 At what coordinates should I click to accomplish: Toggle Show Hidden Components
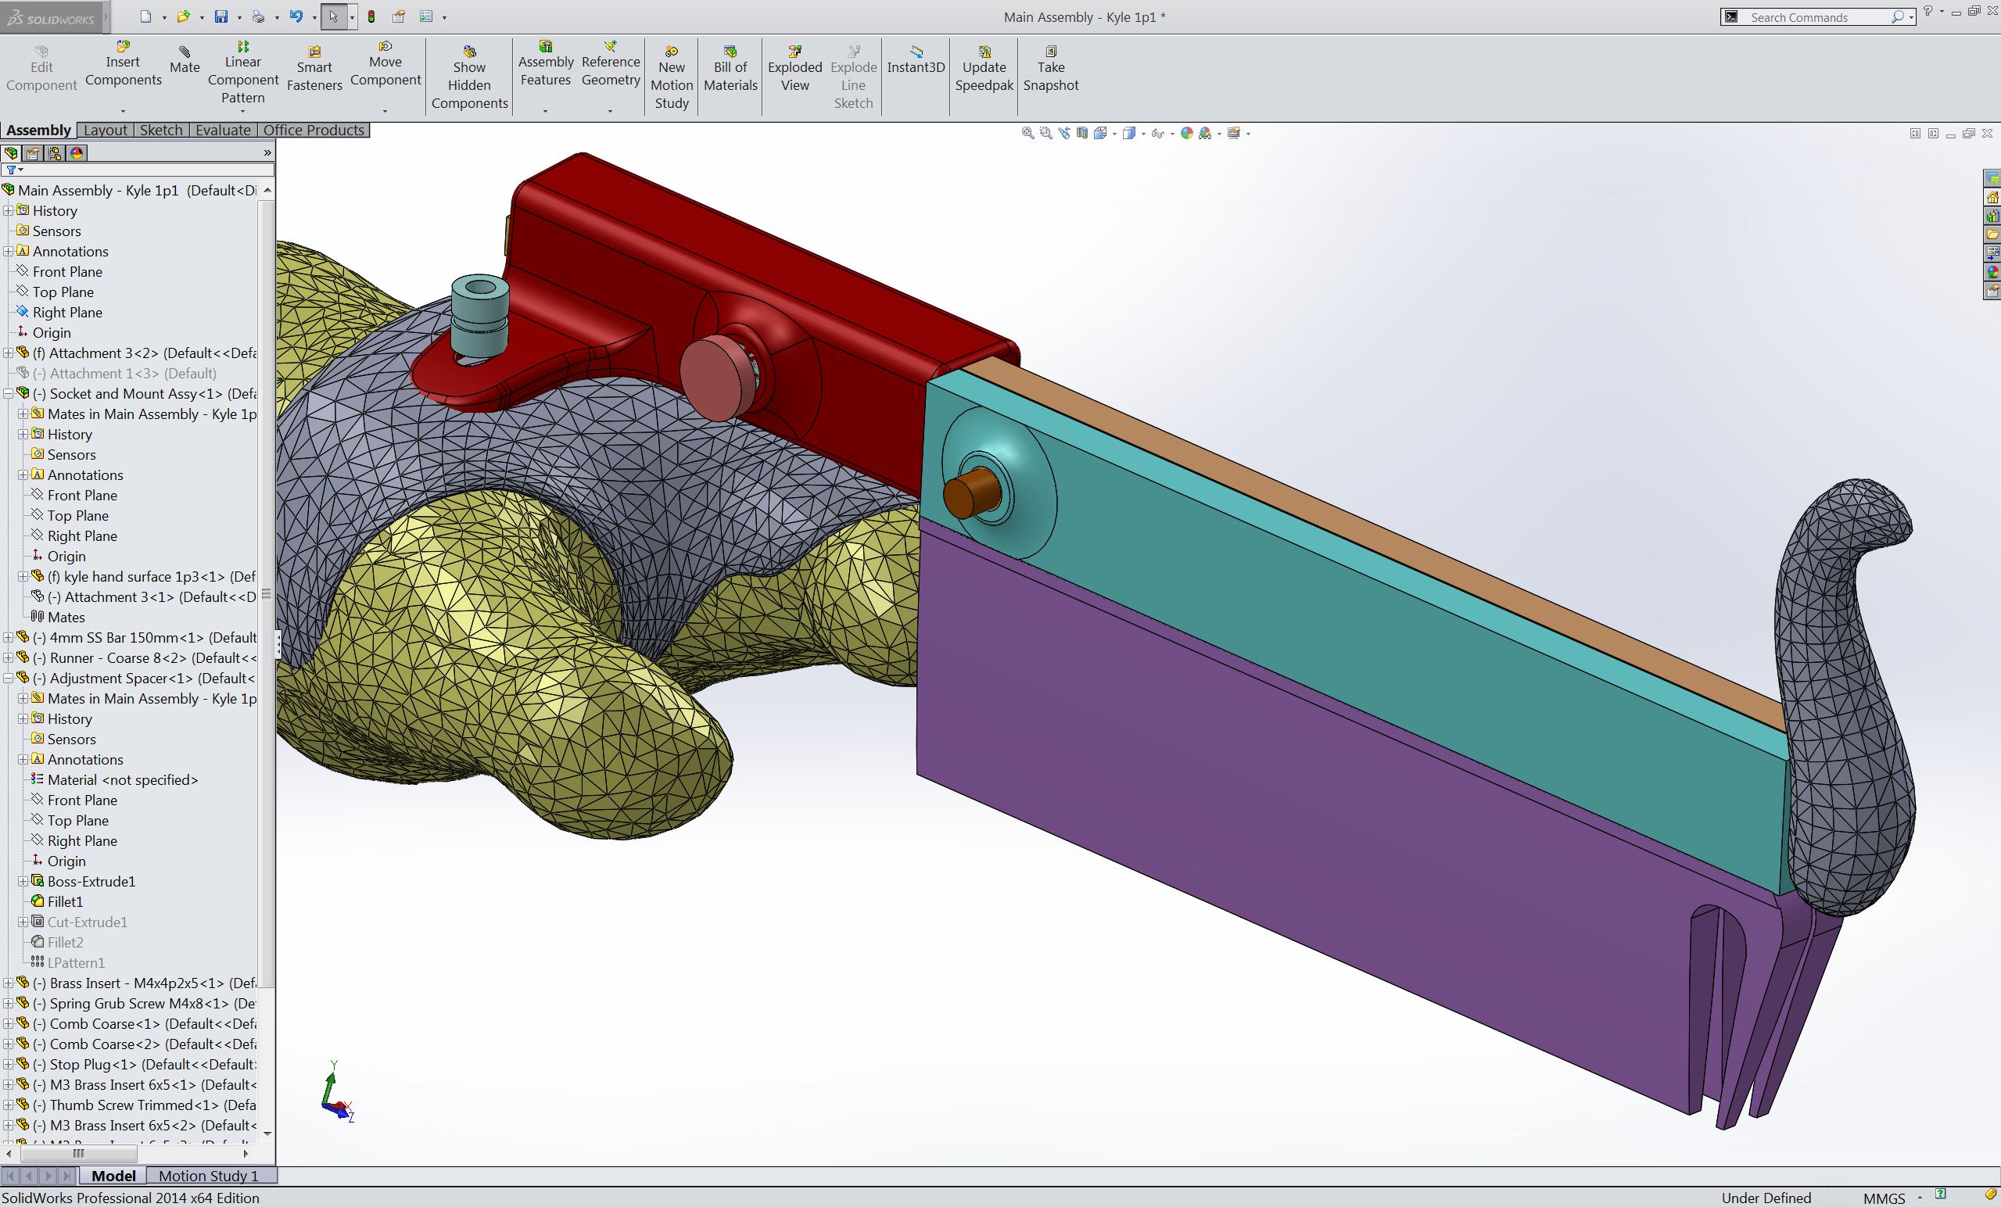[x=469, y=77]
